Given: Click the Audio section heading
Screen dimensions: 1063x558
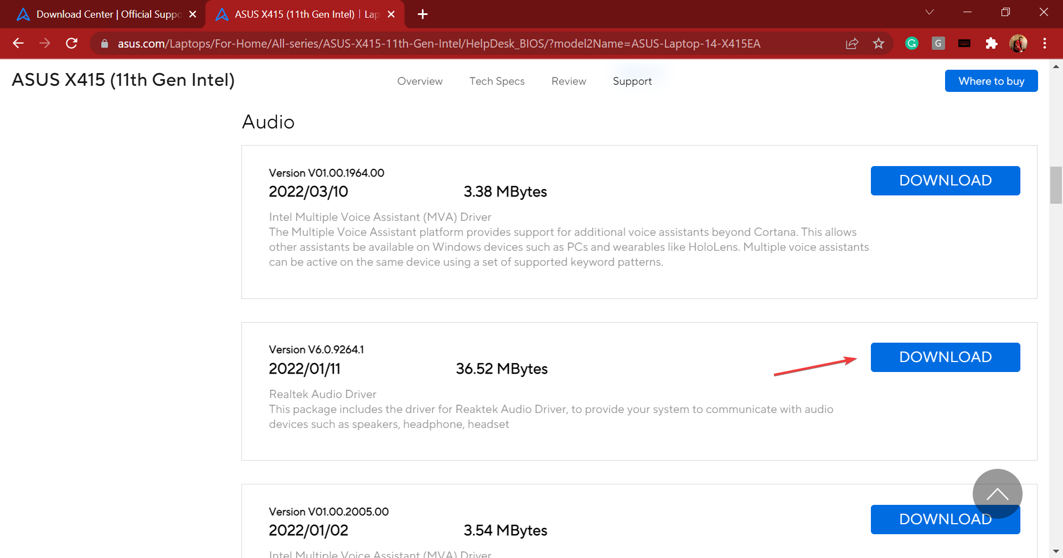Looking at the screenshot, I should (269, 122).
